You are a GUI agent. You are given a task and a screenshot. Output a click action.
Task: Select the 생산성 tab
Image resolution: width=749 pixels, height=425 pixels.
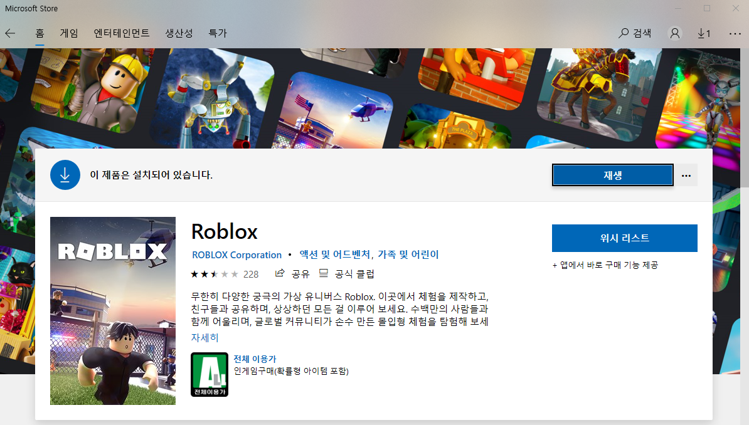click(x=179, y=33)
